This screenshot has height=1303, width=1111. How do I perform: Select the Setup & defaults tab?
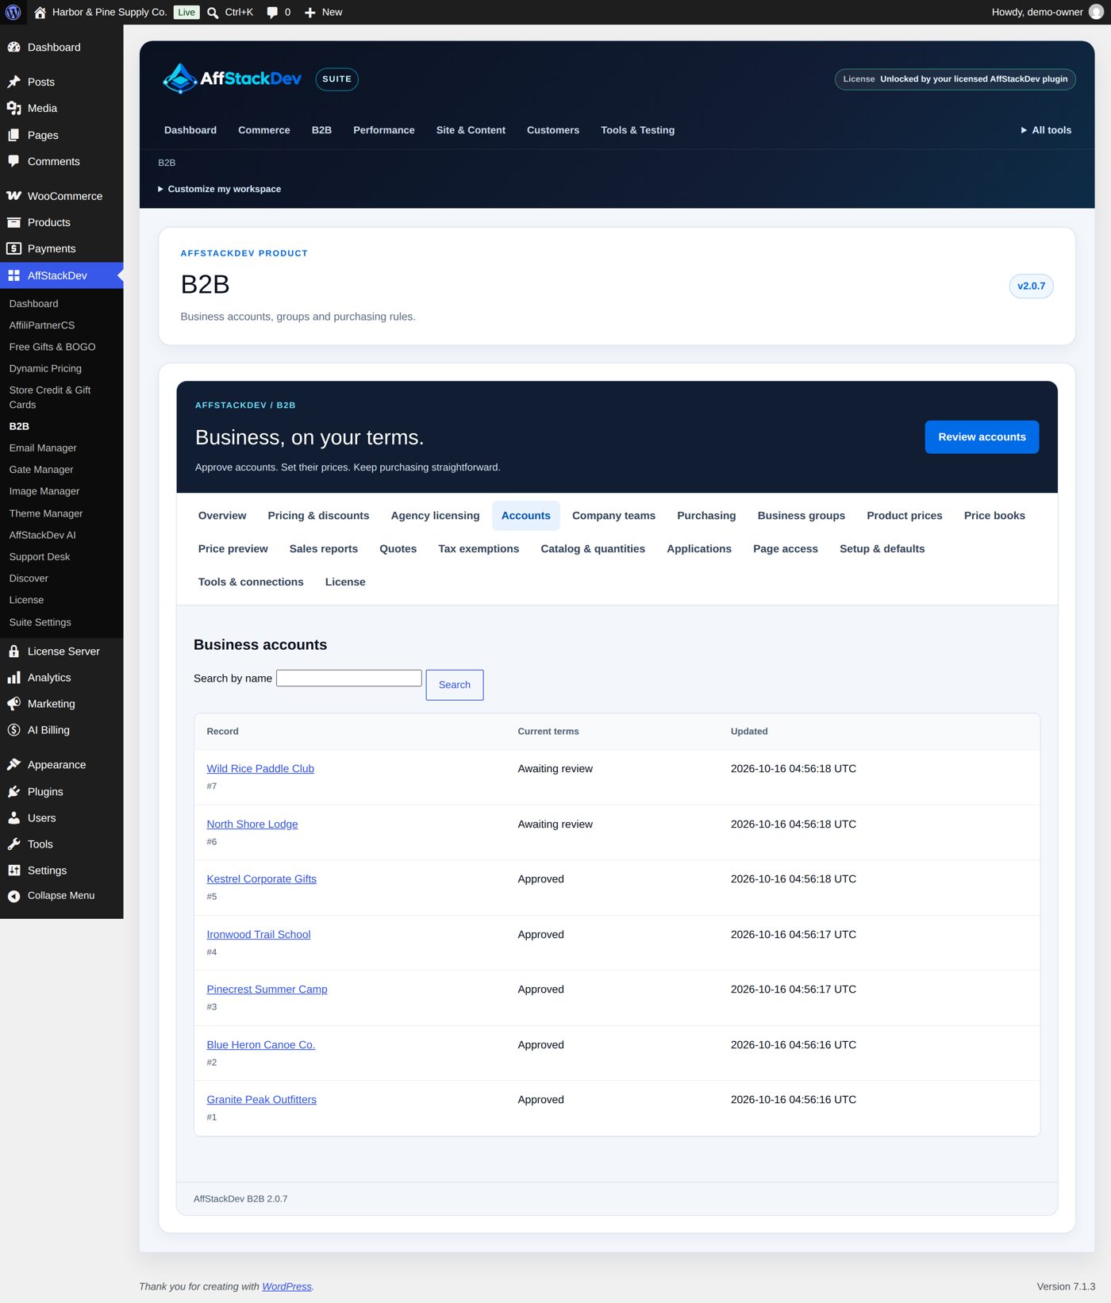[x=882, y=549]
